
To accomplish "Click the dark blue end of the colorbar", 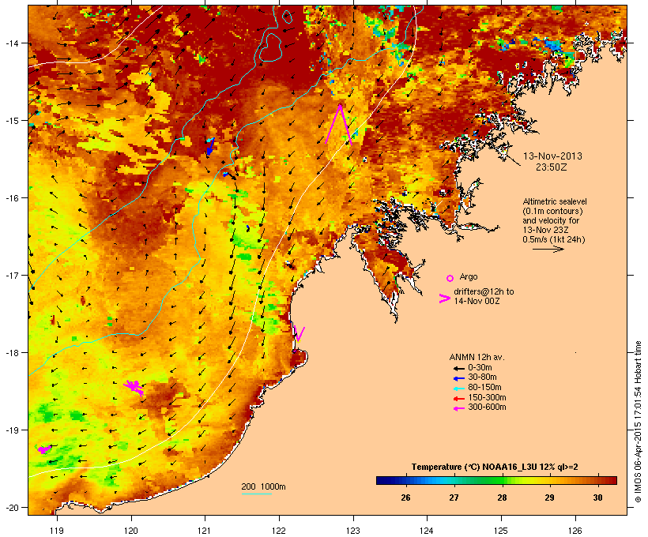I will 384,480.
